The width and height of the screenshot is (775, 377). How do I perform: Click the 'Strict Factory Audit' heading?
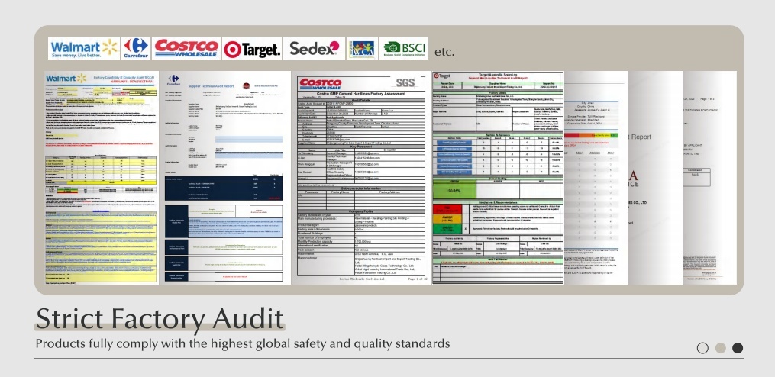pos(160,319)
